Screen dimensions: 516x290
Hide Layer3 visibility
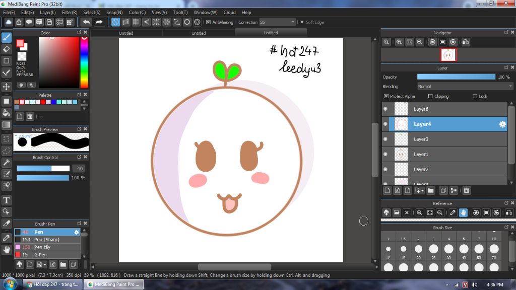tap(385, 139)
